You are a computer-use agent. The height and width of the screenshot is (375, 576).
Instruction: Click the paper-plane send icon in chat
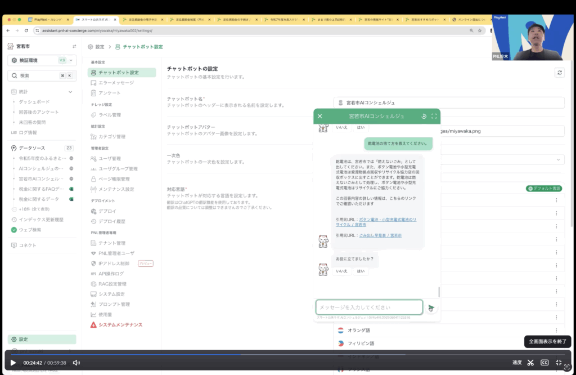point(431,307)
